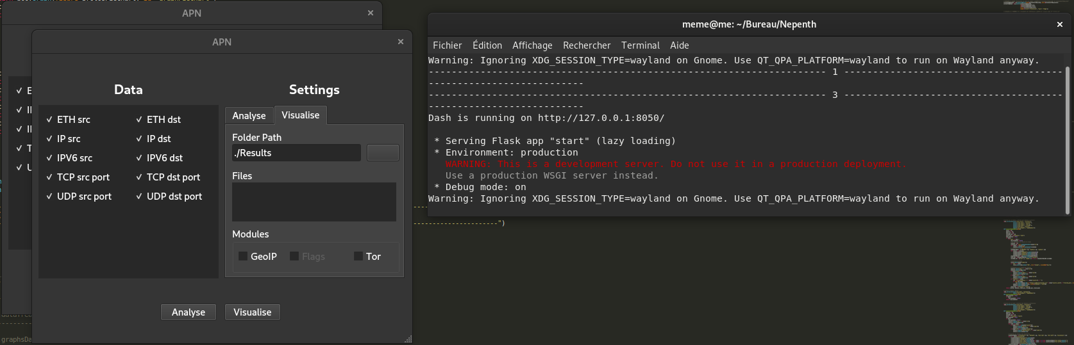Viewport: 1074px width, 345px height.
Task: Open the Rechercher menu in terminal
Action: pyautogui.click(x=587, y=45)
